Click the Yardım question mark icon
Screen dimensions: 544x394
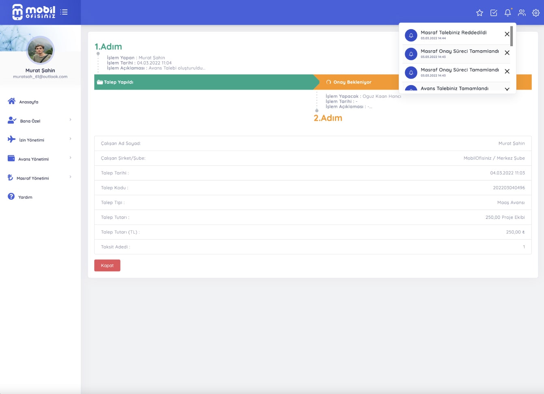click(x=11, y=197)
